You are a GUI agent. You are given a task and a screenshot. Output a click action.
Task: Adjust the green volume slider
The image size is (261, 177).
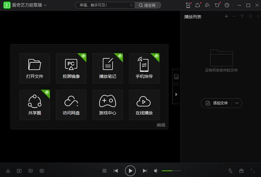pos(171,171)
